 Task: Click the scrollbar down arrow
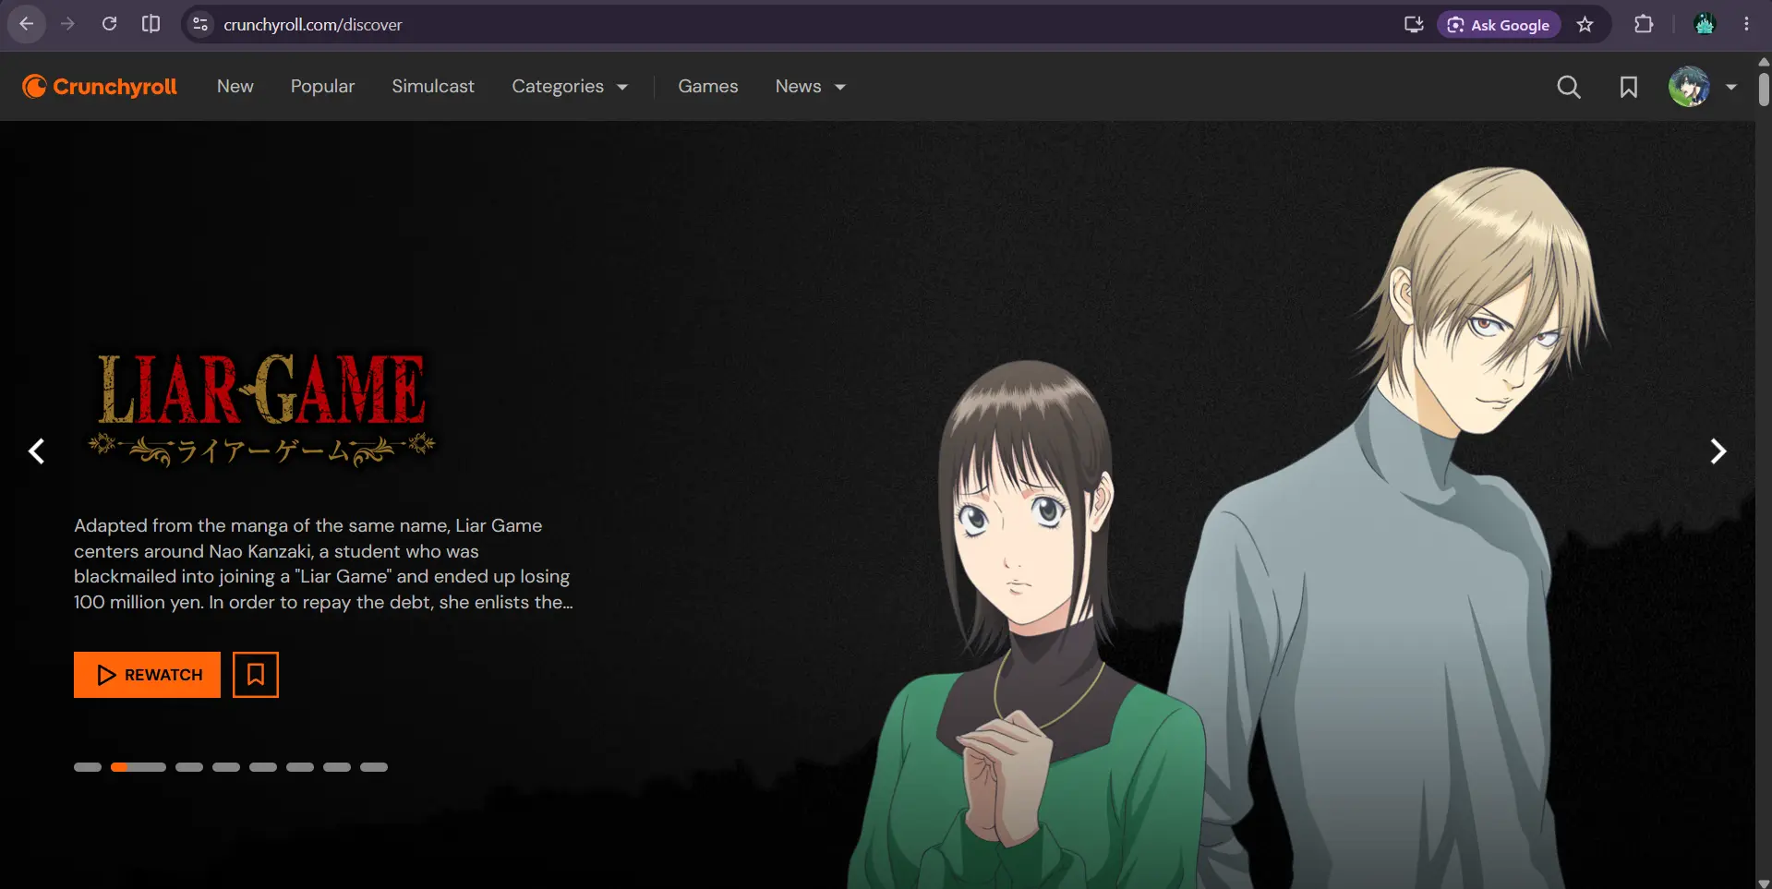click(1764, 883)
